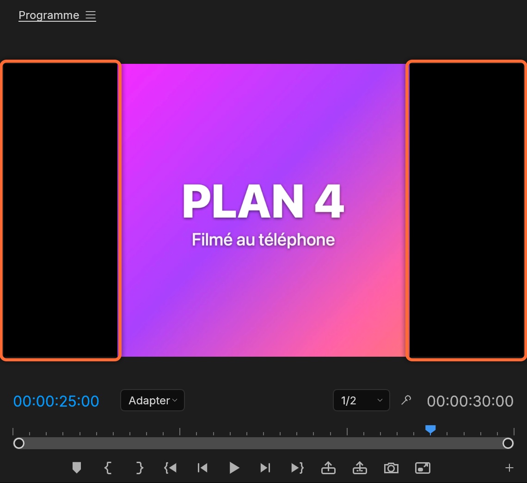Open the 1/2 playback resolution dropdown
This screenshot has width=527, height=483.
pos(362,400)
